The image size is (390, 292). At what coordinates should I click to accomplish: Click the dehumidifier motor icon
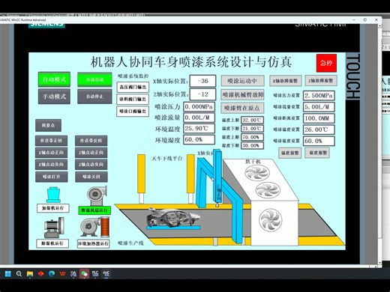coord(54,228)
